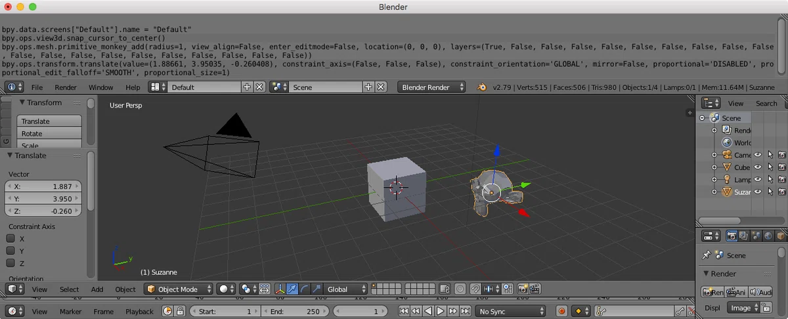
Task: Open the timeline editor type selector
Action: [14, 311]
